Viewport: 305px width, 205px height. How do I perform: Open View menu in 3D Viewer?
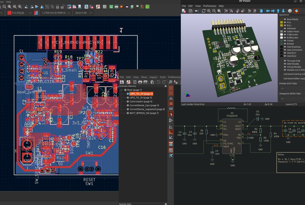pyautogui.click(x=198, y=6)
